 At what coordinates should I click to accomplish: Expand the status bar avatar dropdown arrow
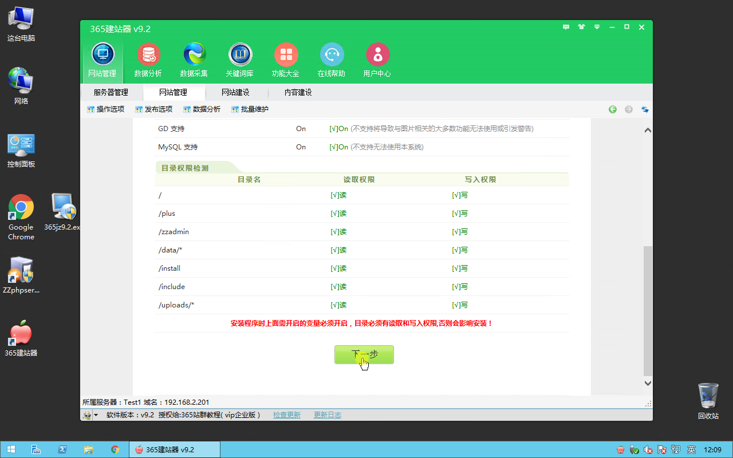click(x=96, y=415)
